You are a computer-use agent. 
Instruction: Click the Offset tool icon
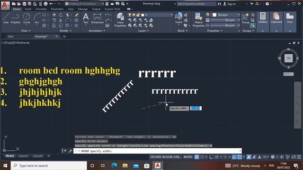[x=77, y=25]
